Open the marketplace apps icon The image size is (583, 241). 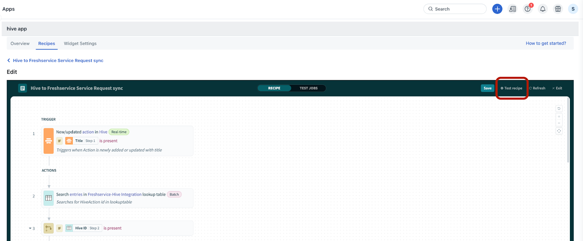(x=558, y=9)
